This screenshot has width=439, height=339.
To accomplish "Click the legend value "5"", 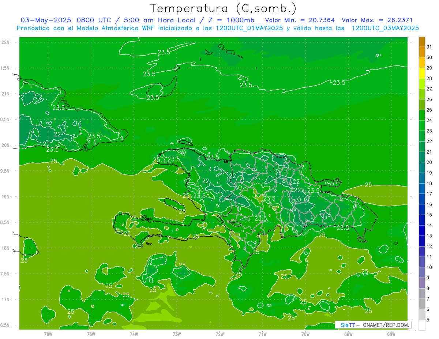I will pos(428,320).
